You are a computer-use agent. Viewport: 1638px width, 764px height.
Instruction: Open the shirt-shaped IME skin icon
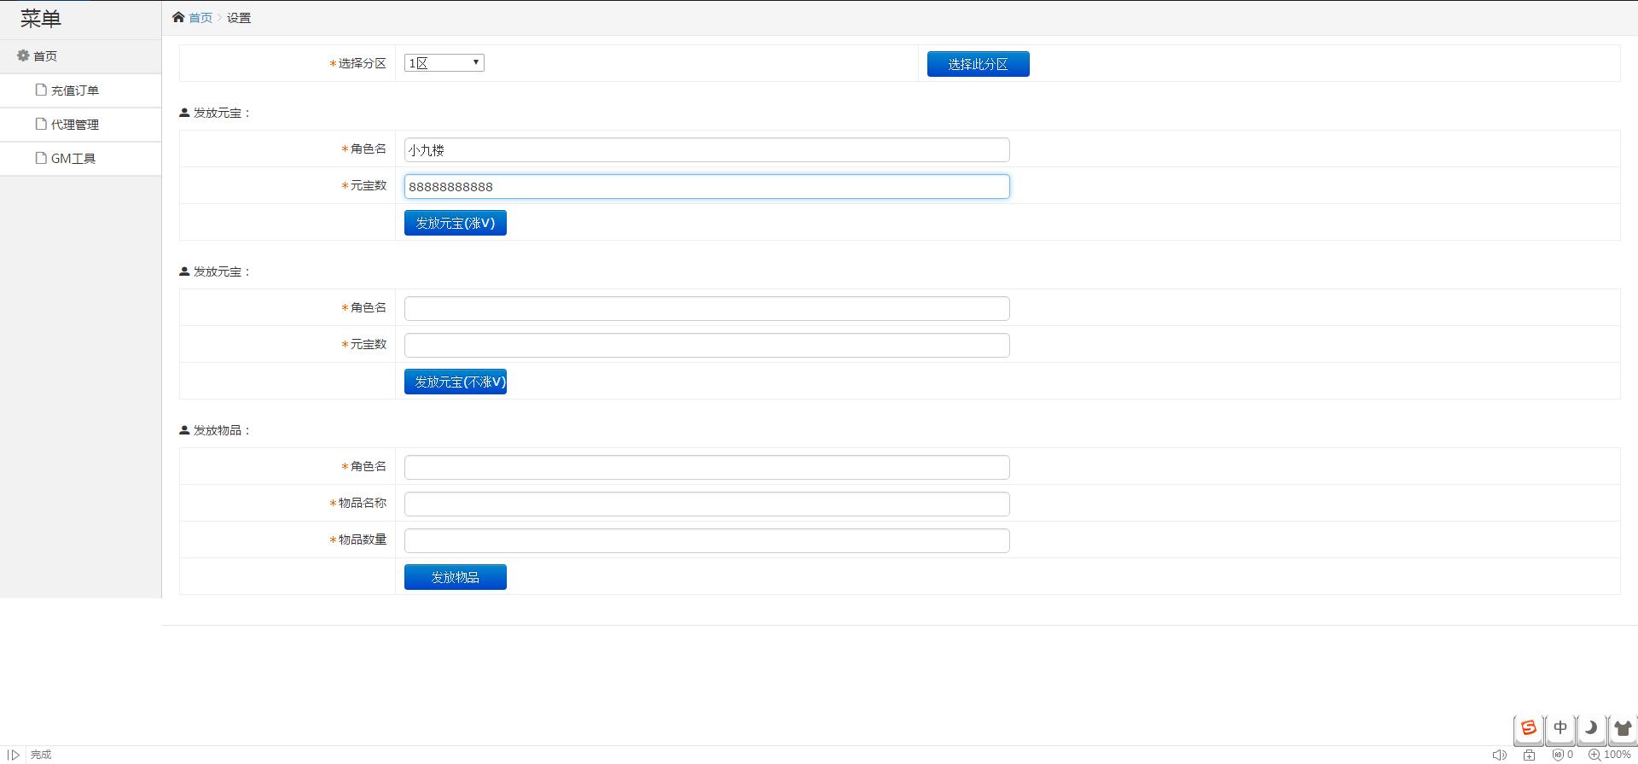tap(1622, 728)
